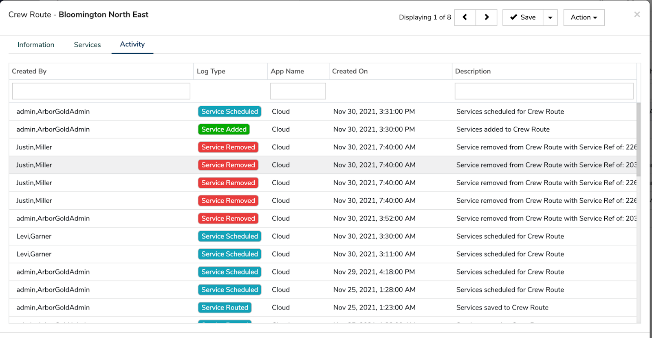Click description Services added to Crew Route
Screen dimensions: 652x338
(x=503, y=129)
